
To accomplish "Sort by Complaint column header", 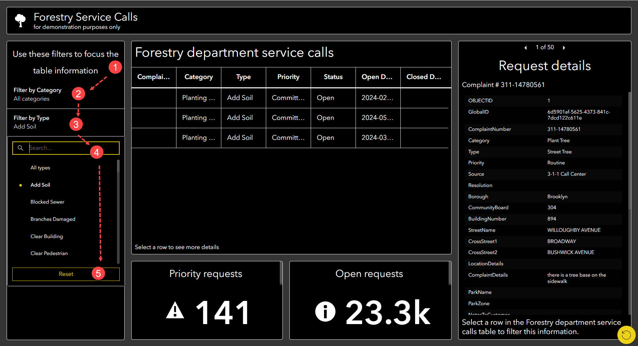I will coord(154,77).
